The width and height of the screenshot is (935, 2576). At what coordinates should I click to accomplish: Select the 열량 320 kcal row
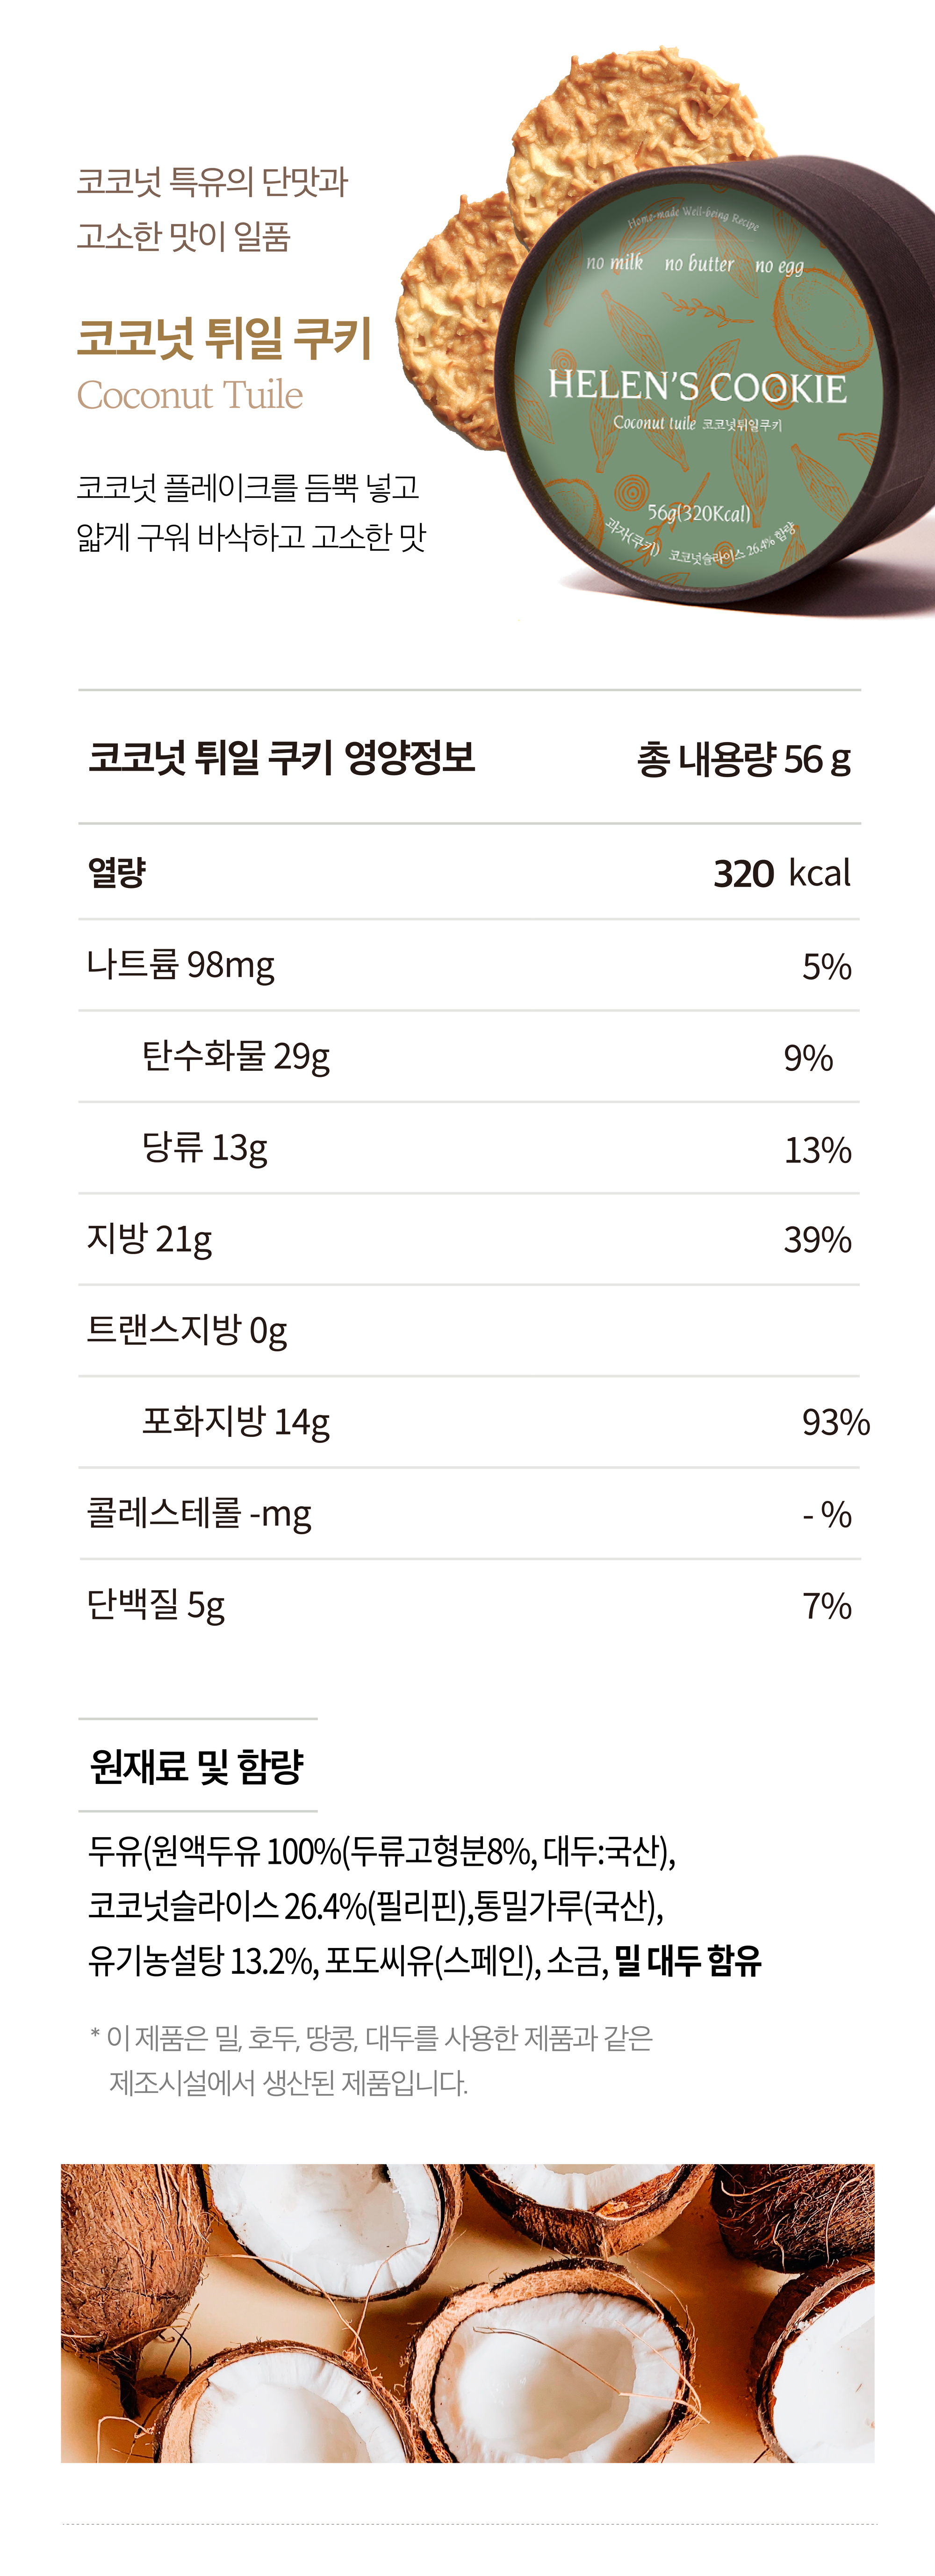coord(469,872)
